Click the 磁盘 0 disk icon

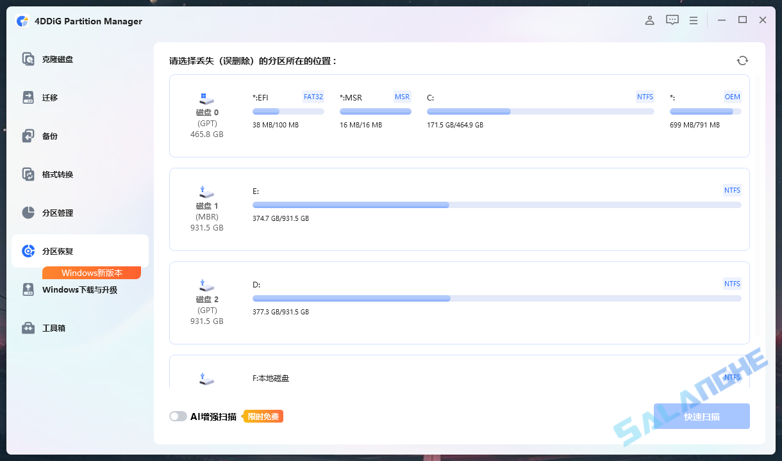point(206,98)
